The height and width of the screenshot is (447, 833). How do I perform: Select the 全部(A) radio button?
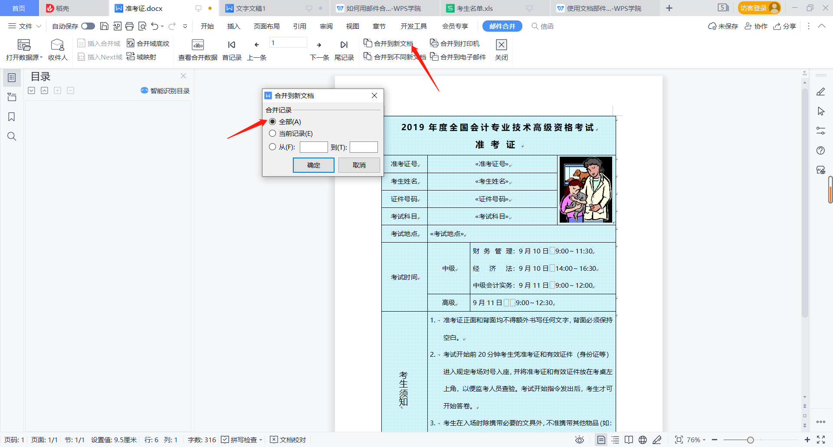(273, 122)
